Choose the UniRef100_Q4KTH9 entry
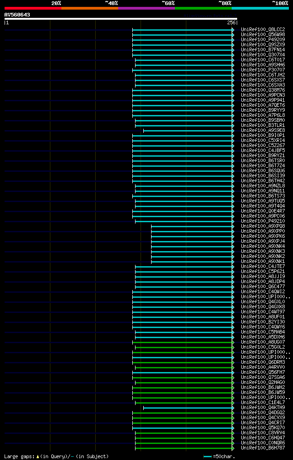This screenshot has width=293, height=460. [x=263, y=407]
